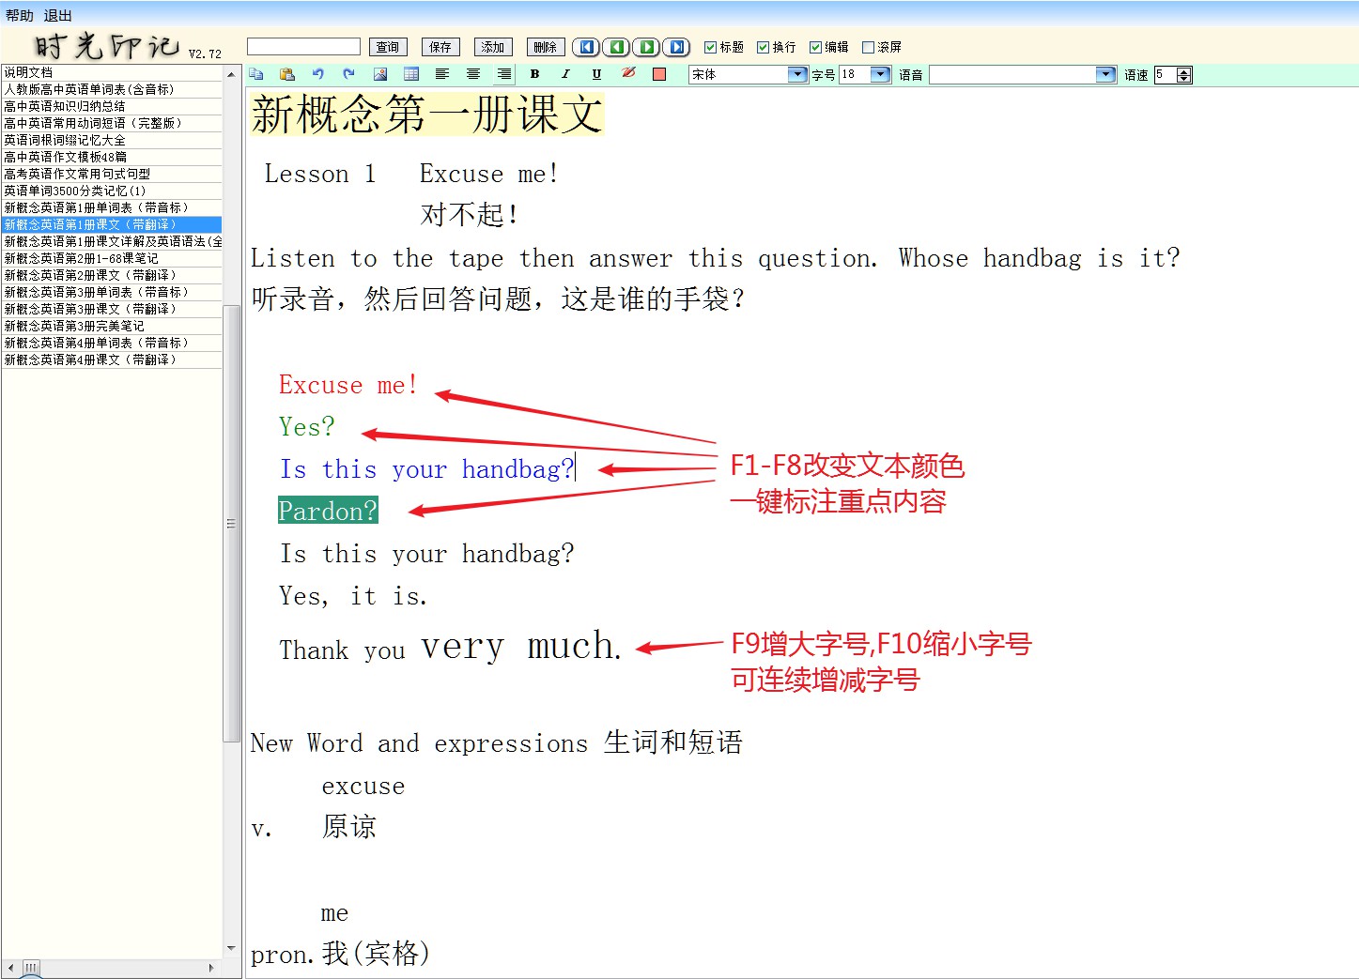Select 人教版高中英语单词表(含音标)
This screenshot has height=979, width=1359.
[x=112, y=89]
